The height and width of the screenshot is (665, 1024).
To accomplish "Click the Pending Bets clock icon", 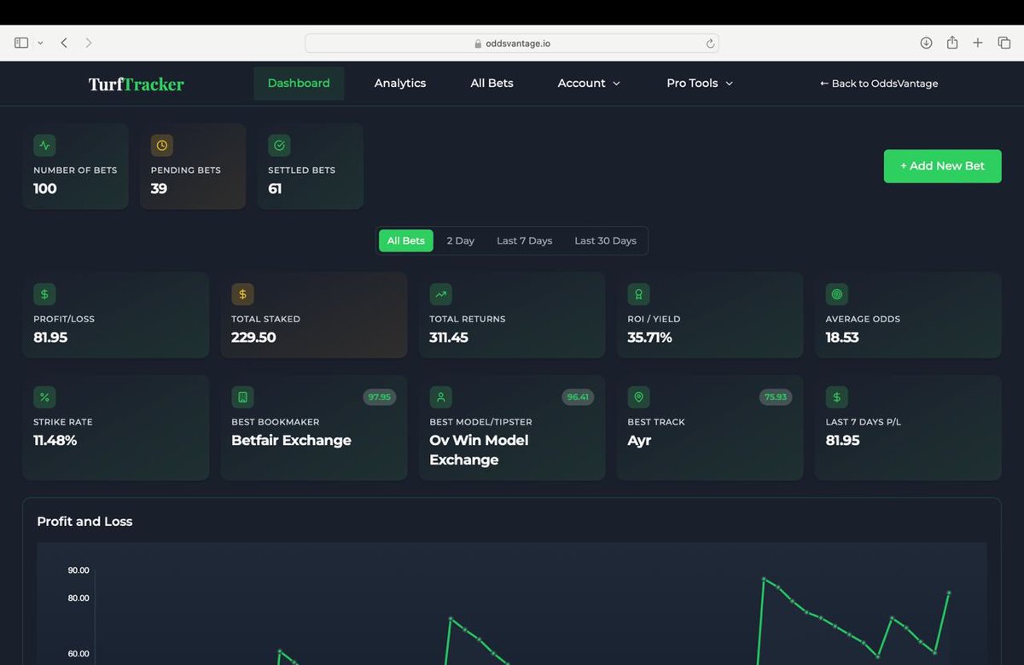I will [x=162, y=146].
